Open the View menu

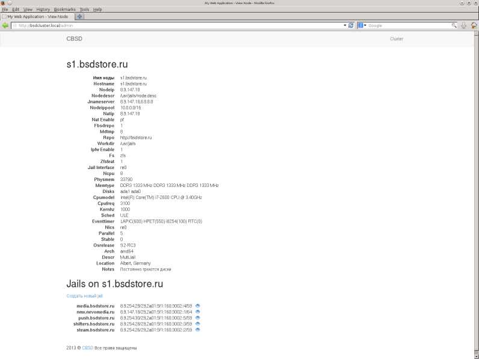[28, 10]
